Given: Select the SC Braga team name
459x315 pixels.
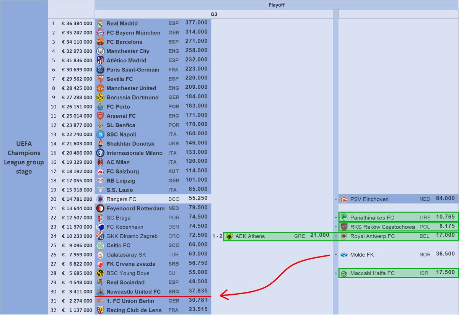Looking at the screenshot, I should [119, 218].
